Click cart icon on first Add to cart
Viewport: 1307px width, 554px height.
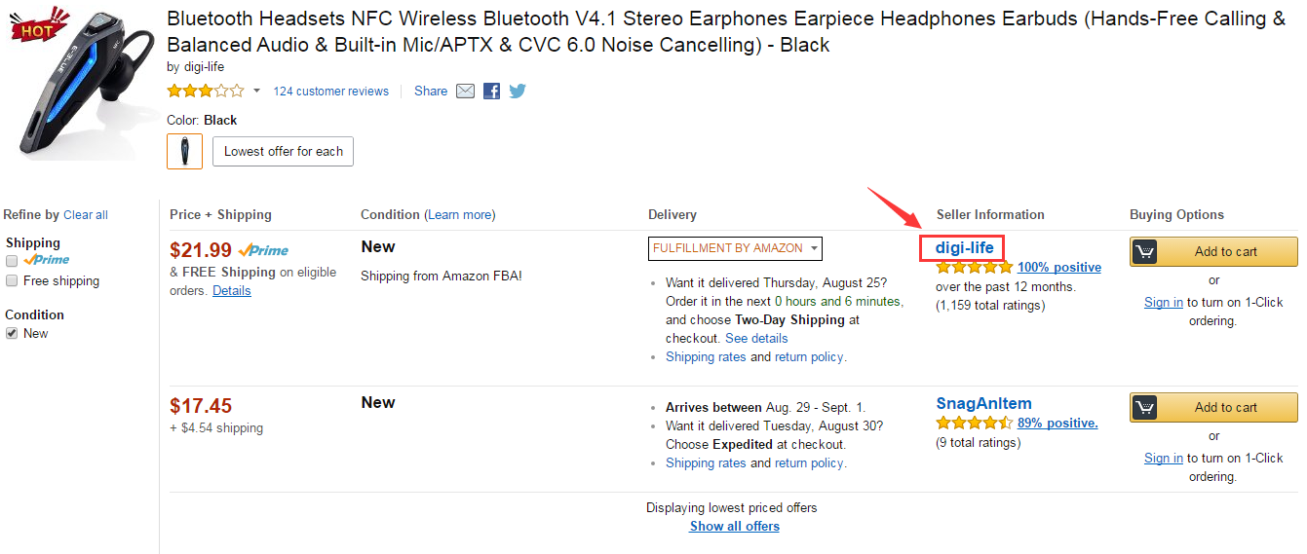[1144, 251]
